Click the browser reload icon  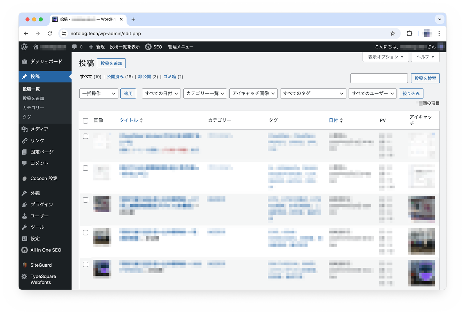[50, 33]
